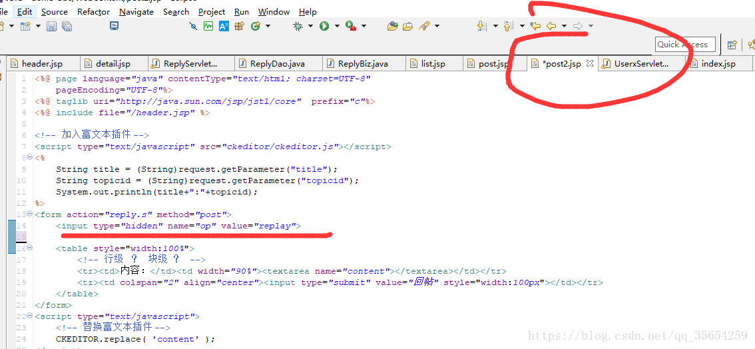Open the Debug dropdown arrow
Screen dimensions: 755x349
click(x=310, y=26)
